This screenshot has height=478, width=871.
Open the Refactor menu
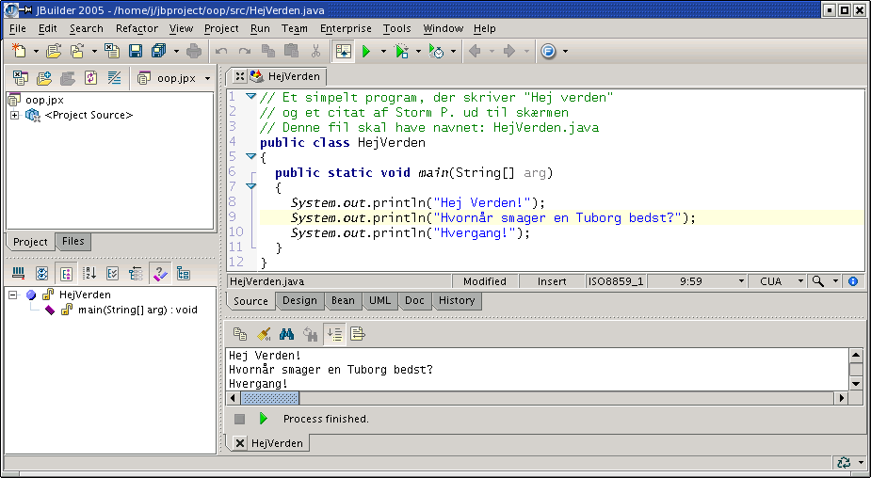pyautogui.click(x=137, y=28)
